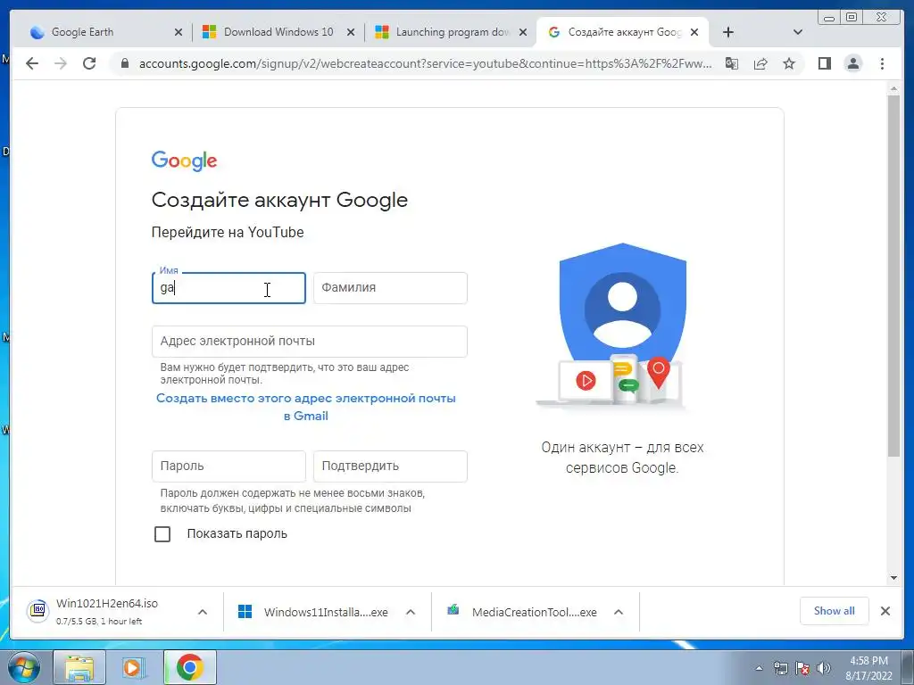
Task: Open the translate page icon
Action: point(732,63)
